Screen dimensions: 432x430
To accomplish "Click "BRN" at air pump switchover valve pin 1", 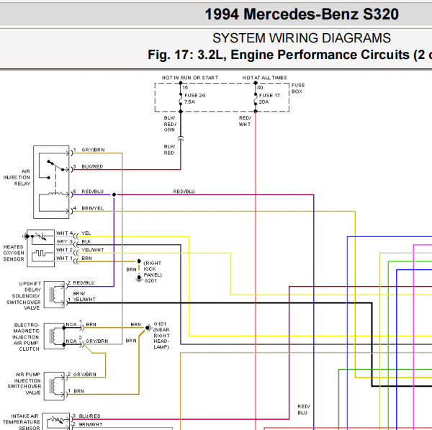I will [78, 391].
